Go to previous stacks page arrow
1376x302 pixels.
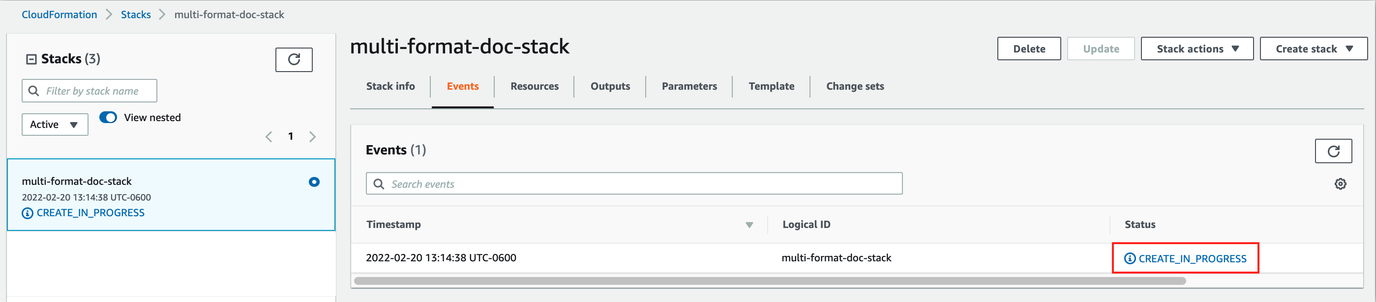(269, 137)
